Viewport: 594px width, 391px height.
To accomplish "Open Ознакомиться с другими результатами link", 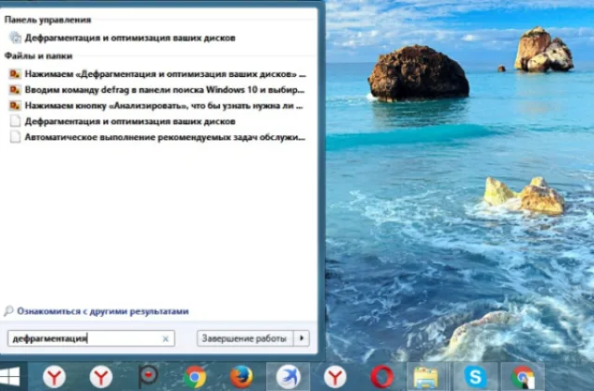I will 103,311.
